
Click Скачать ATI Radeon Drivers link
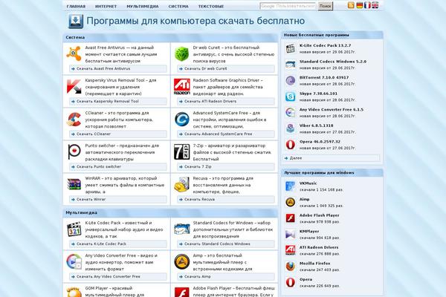click(225, 102)
